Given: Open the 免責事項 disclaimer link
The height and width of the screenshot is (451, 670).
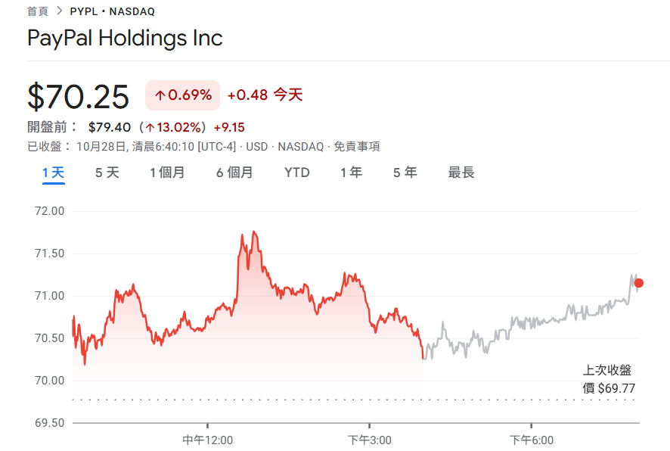Looking at the screenshot, I should click(357, 147).
